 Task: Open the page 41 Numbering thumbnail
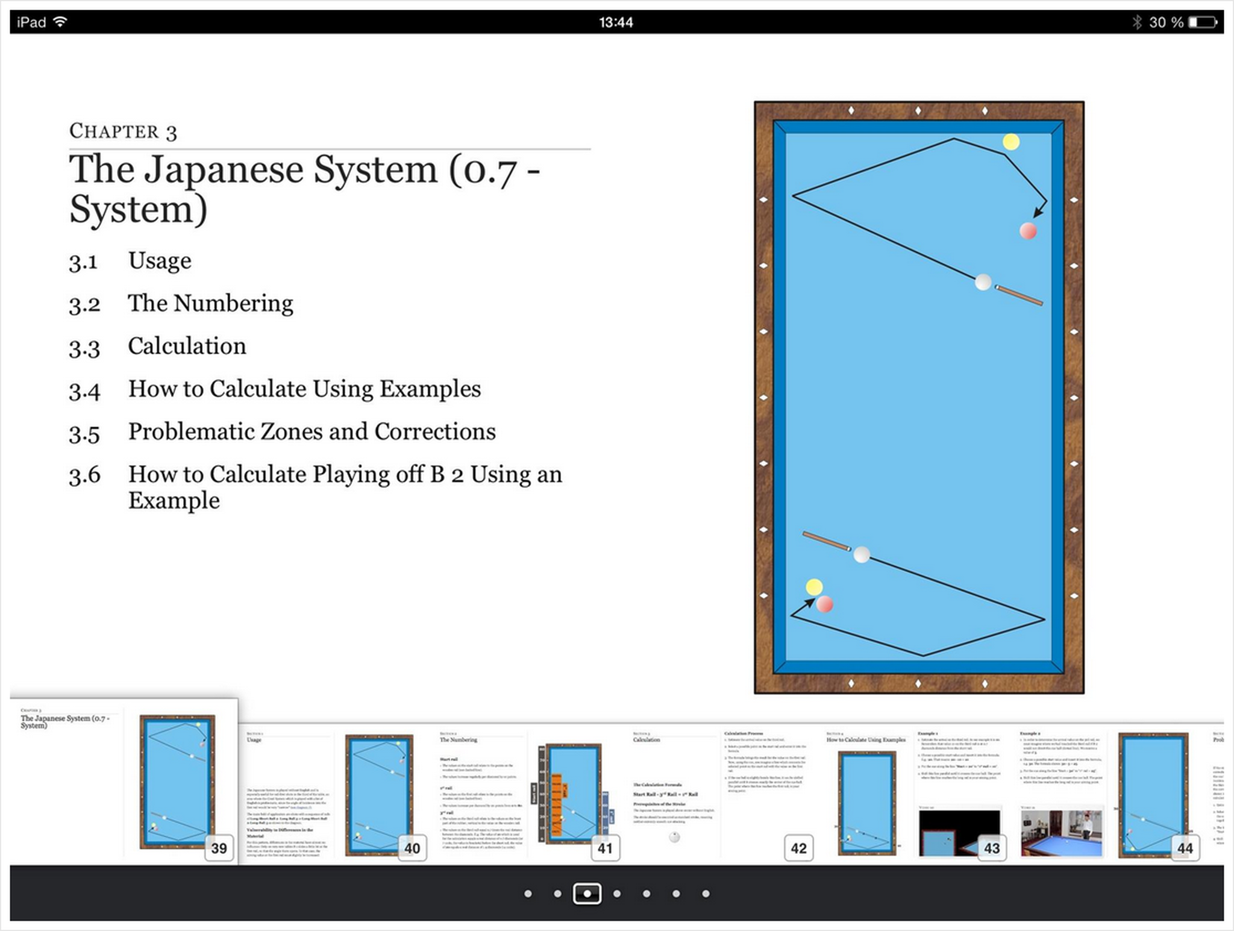point(529,794)
